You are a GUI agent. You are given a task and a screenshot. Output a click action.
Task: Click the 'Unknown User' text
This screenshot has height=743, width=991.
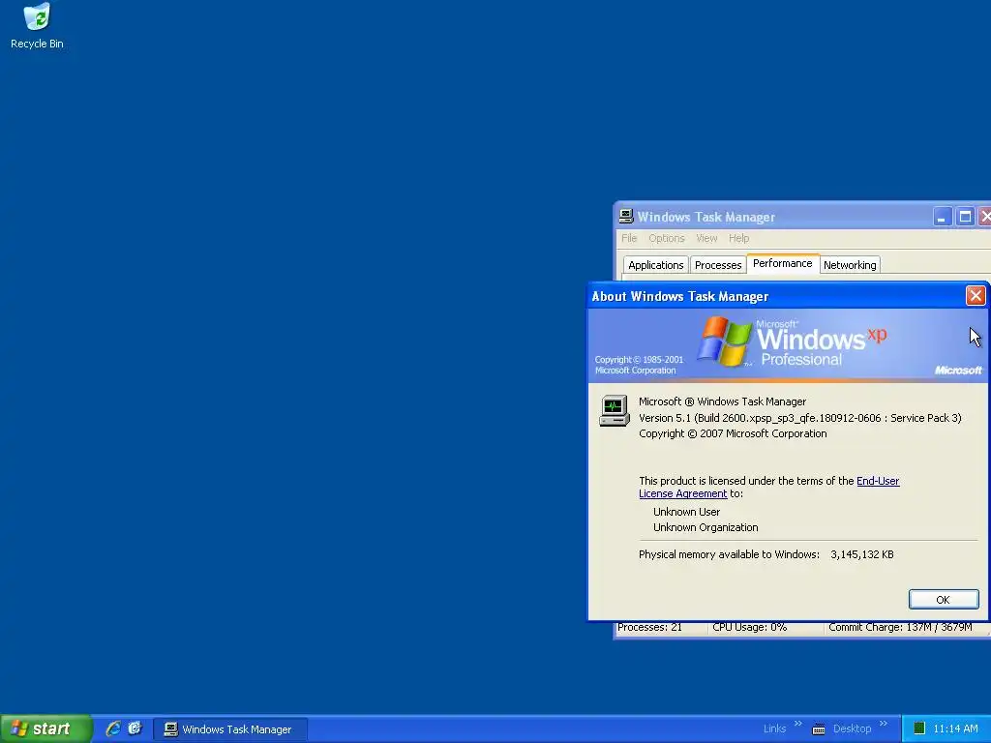[x=686, y=512]
